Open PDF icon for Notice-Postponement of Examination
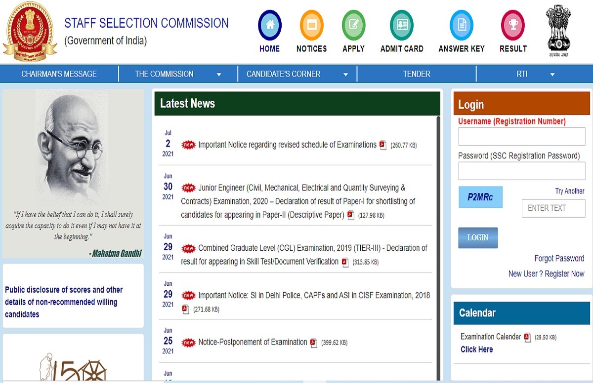This screenshot has width=593, height=383. click(x=314, y=343)
